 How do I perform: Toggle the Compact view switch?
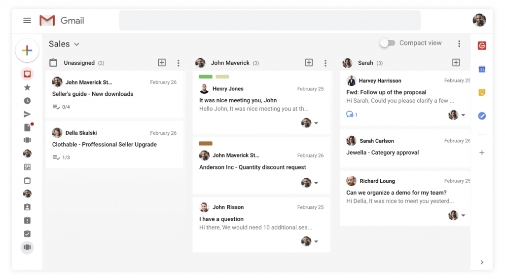coord(388,43)
